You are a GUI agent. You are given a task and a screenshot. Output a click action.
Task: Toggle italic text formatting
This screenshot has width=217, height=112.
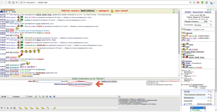[5, 108]
